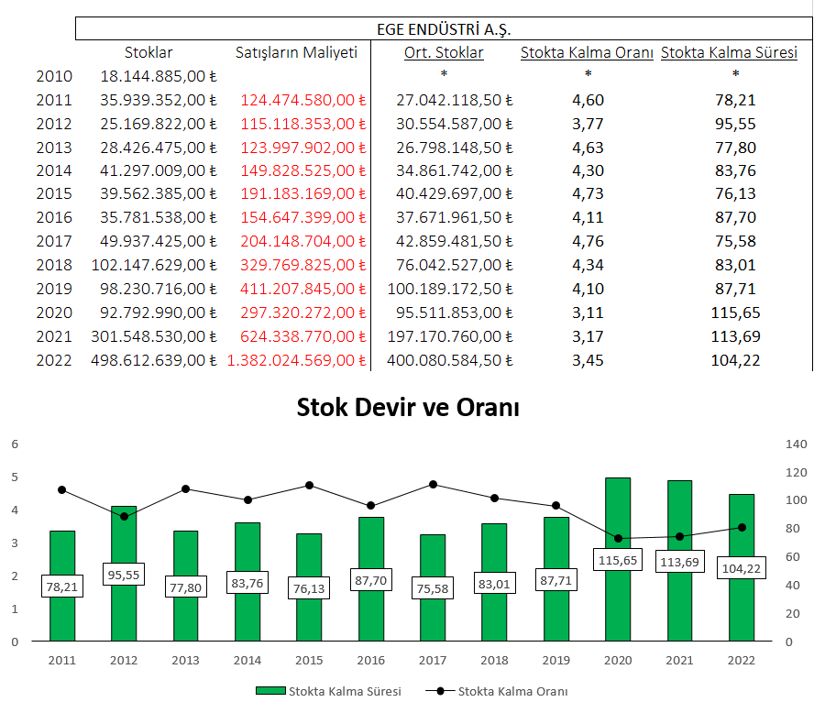Select the 2010 stock value 18.144.885,00

pyautogui.click(x=159, y=76)
